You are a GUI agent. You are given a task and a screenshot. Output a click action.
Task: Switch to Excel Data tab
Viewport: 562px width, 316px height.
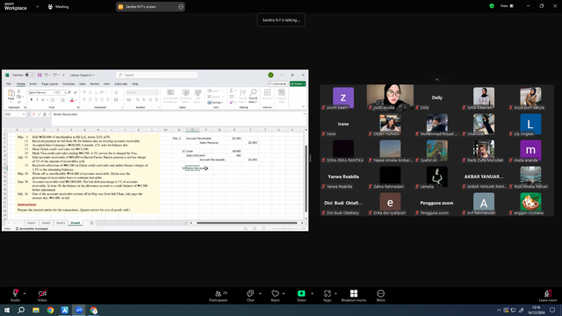pos(82,84)
